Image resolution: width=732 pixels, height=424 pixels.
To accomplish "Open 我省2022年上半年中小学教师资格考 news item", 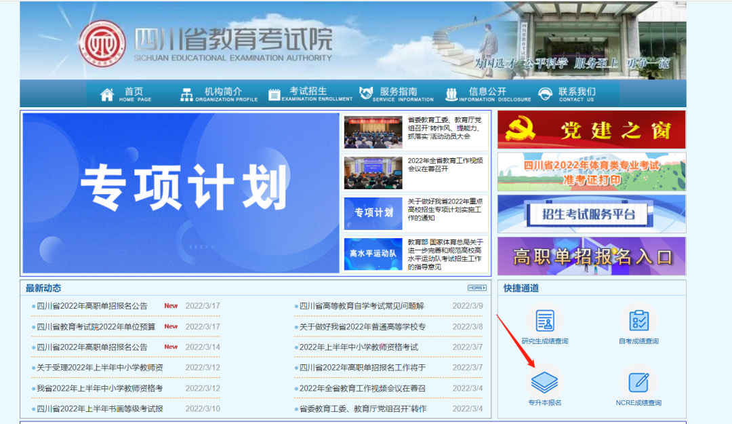I will pyautogui.click(x=100, y=389).
